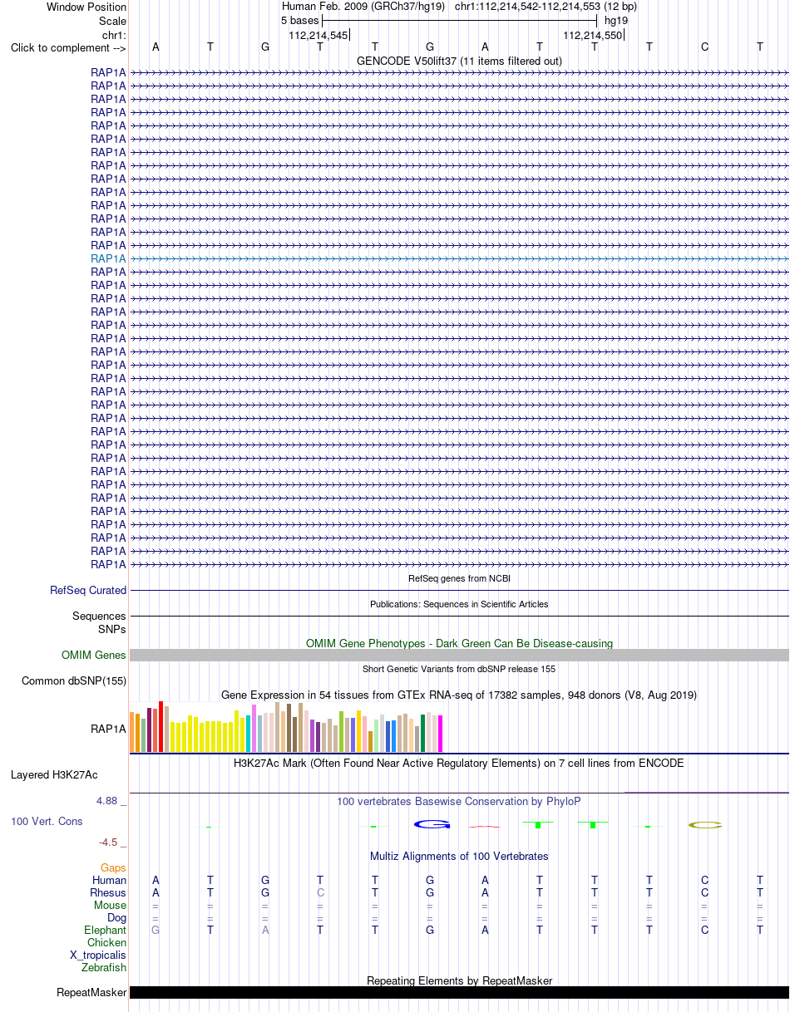Click the GTEx Gene Expression track title
Screen dimensions: 790x1012
pyautogui.click(x=459, y=695)
